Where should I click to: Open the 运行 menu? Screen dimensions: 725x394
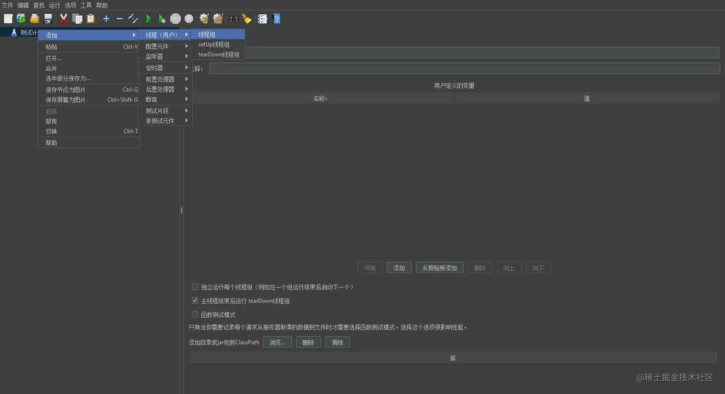point(55,5)
